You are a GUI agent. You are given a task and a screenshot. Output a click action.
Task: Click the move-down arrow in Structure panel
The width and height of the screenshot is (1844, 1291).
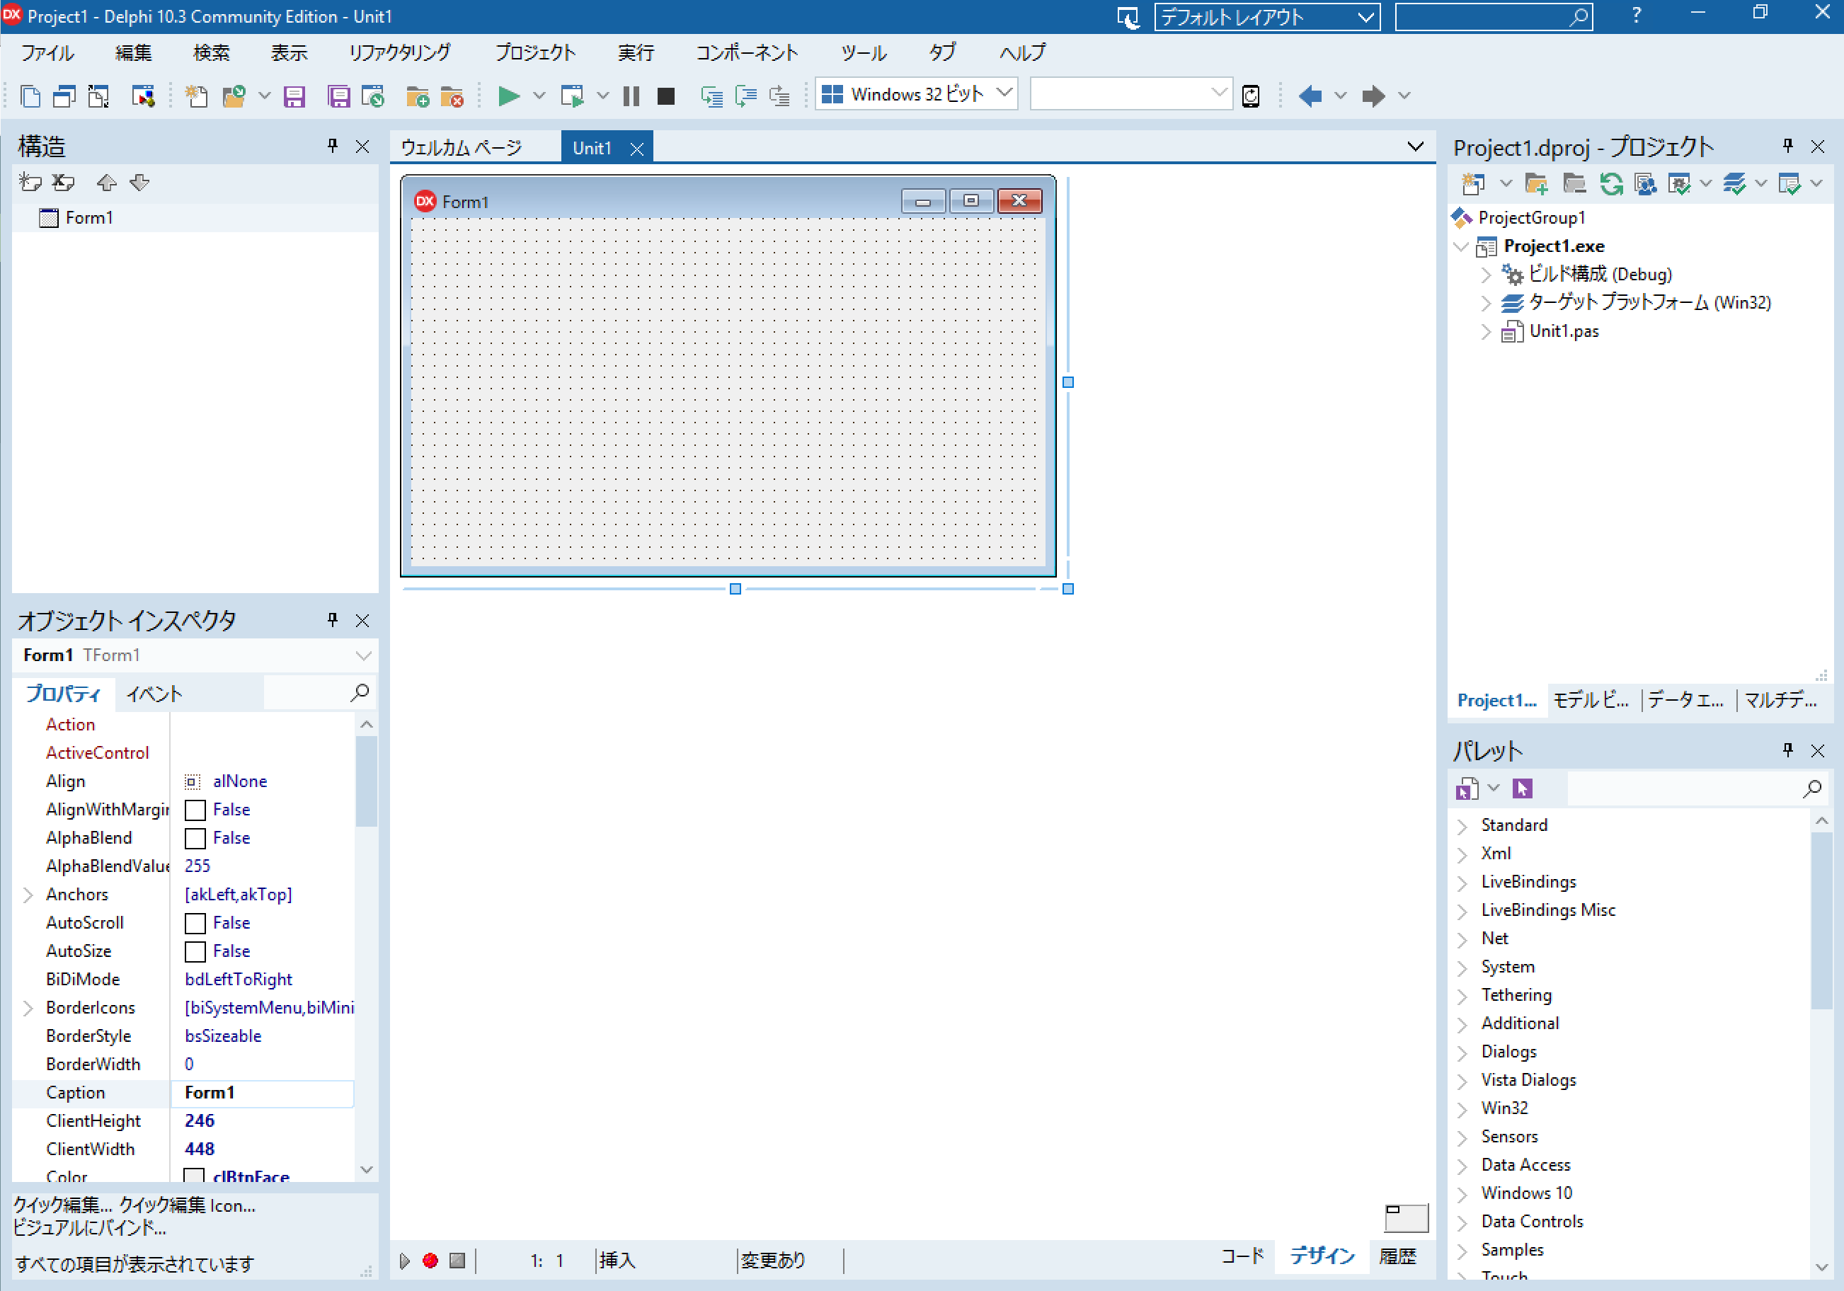(x=139, y=183)
